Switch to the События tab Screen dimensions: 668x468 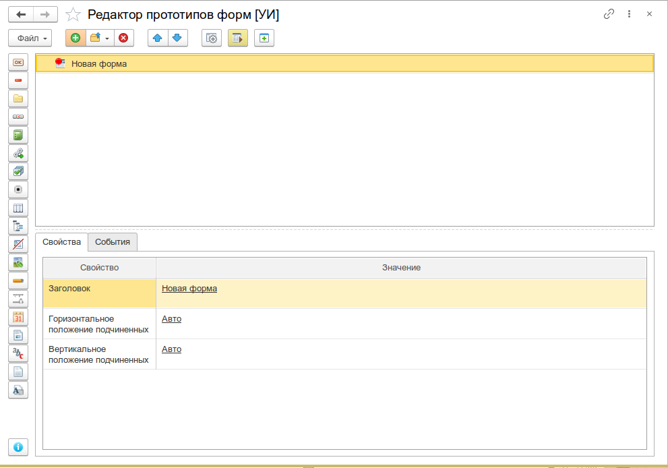pyautogui.click(x=113, y=241)
